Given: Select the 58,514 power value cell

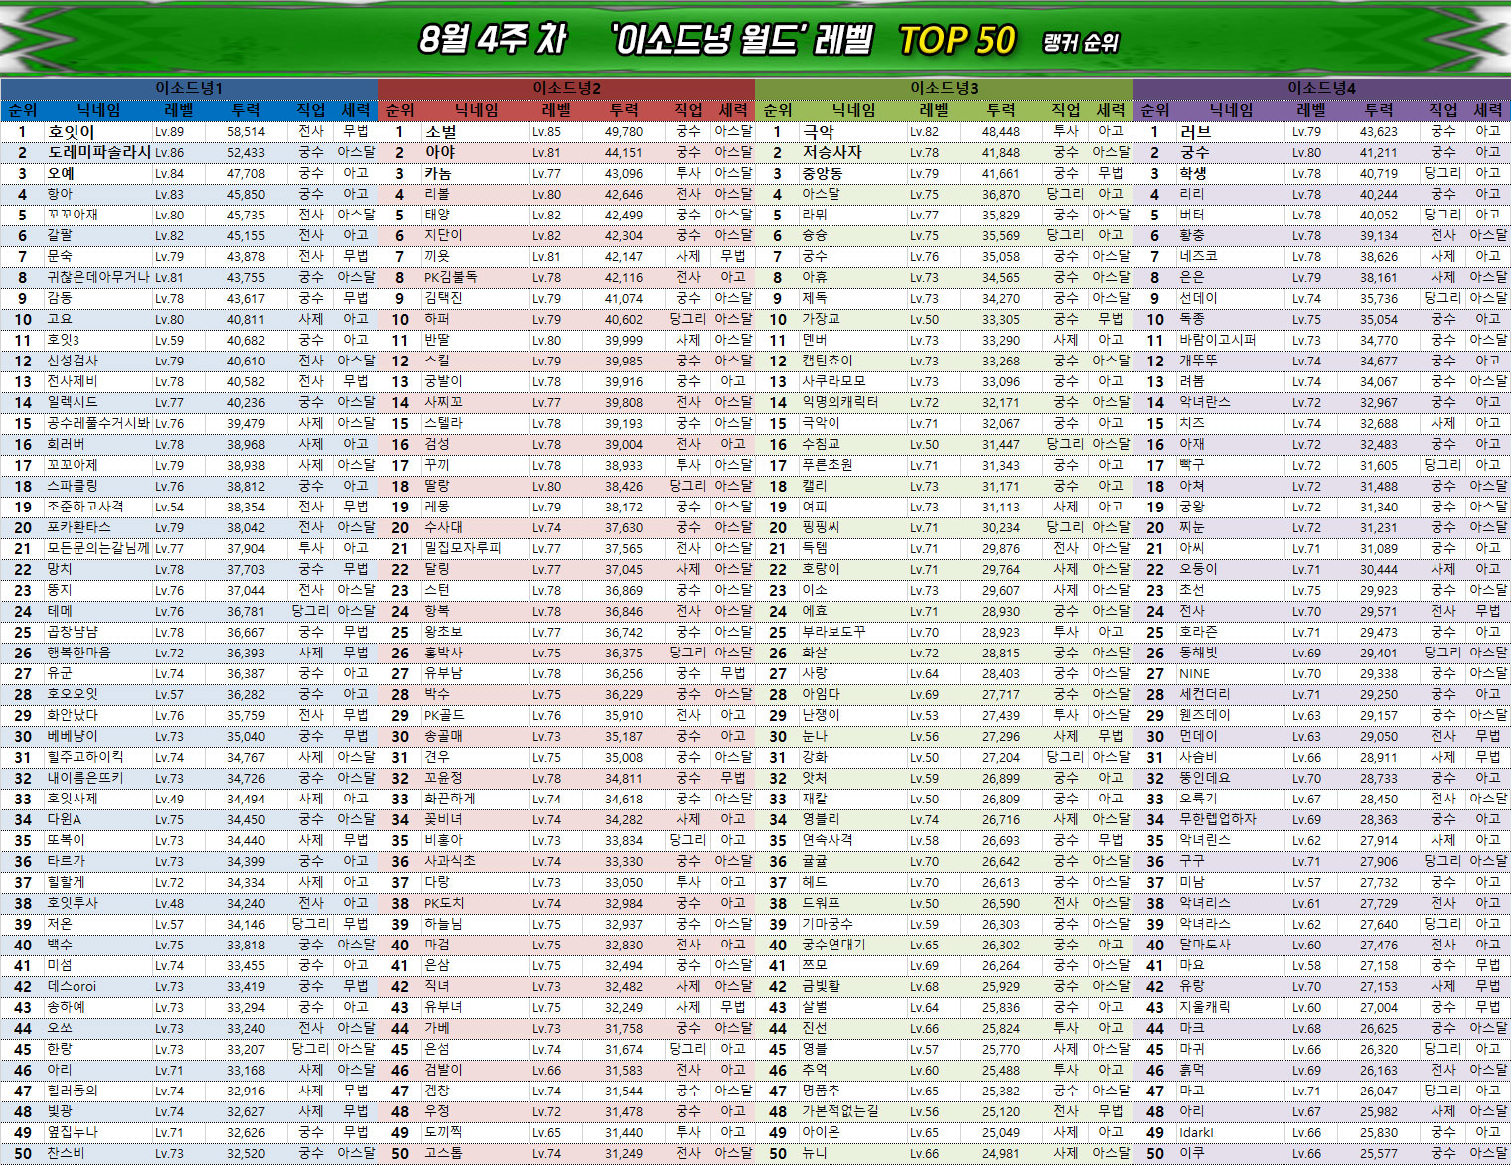Looking at the screenshot, I should (x=245, y=131).
